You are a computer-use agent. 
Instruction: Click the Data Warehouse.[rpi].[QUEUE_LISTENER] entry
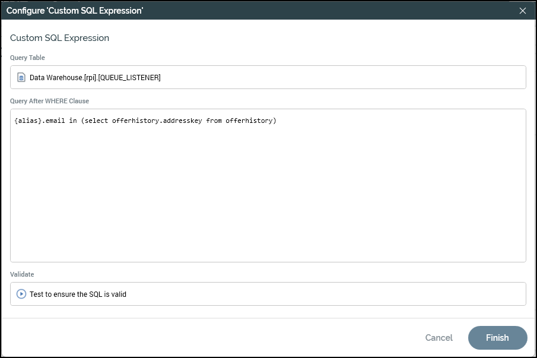pyautogui.click(x=95, y=77)
